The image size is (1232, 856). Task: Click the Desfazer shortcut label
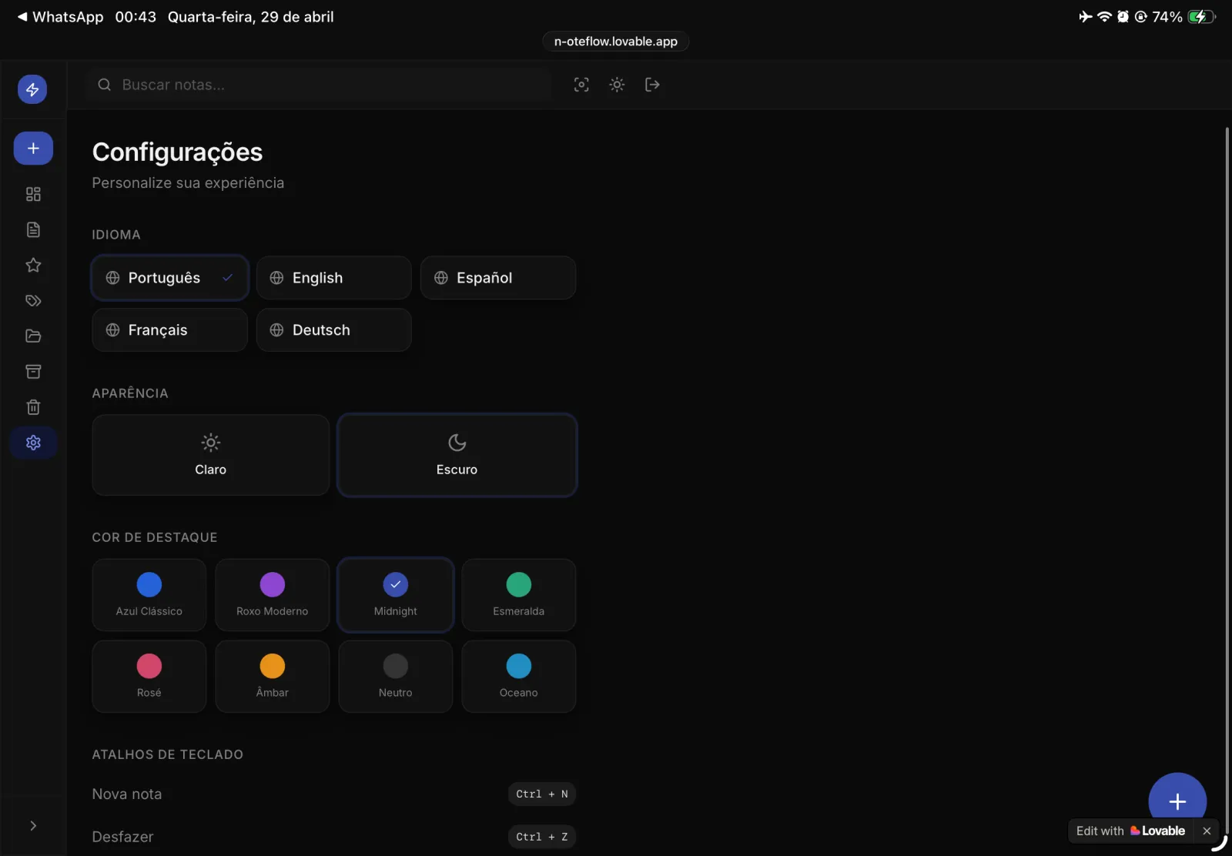[122, 837]
